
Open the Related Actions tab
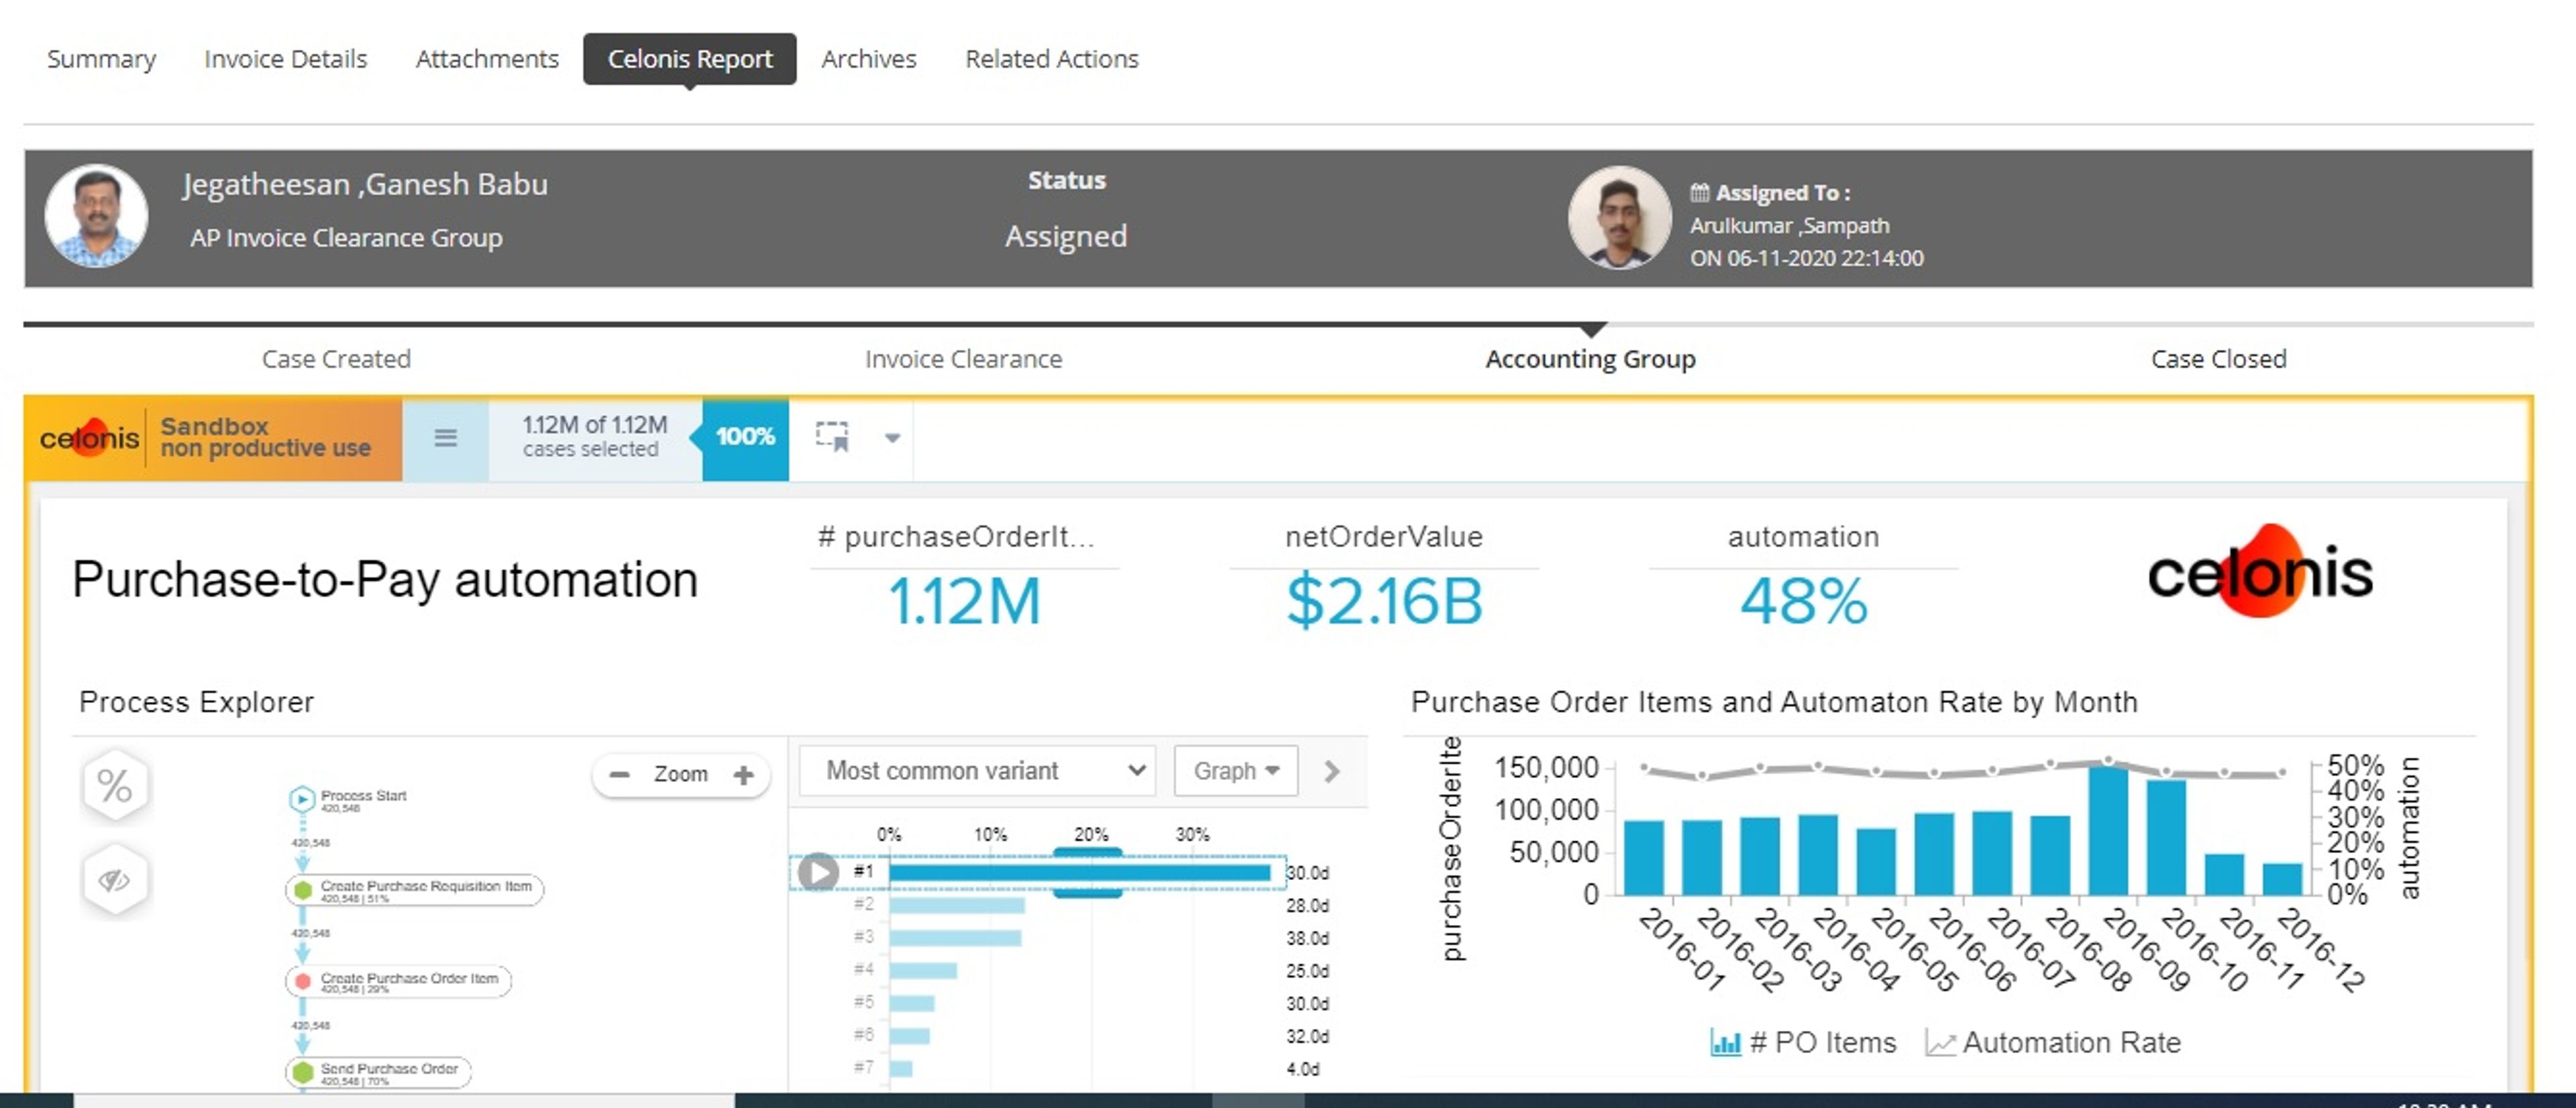1051,59
